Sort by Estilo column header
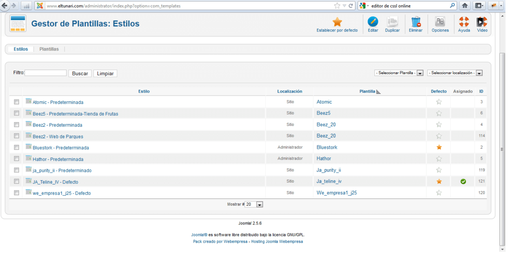Image resolution: width=511 pixels, height=263 pixels. [144, 92]
